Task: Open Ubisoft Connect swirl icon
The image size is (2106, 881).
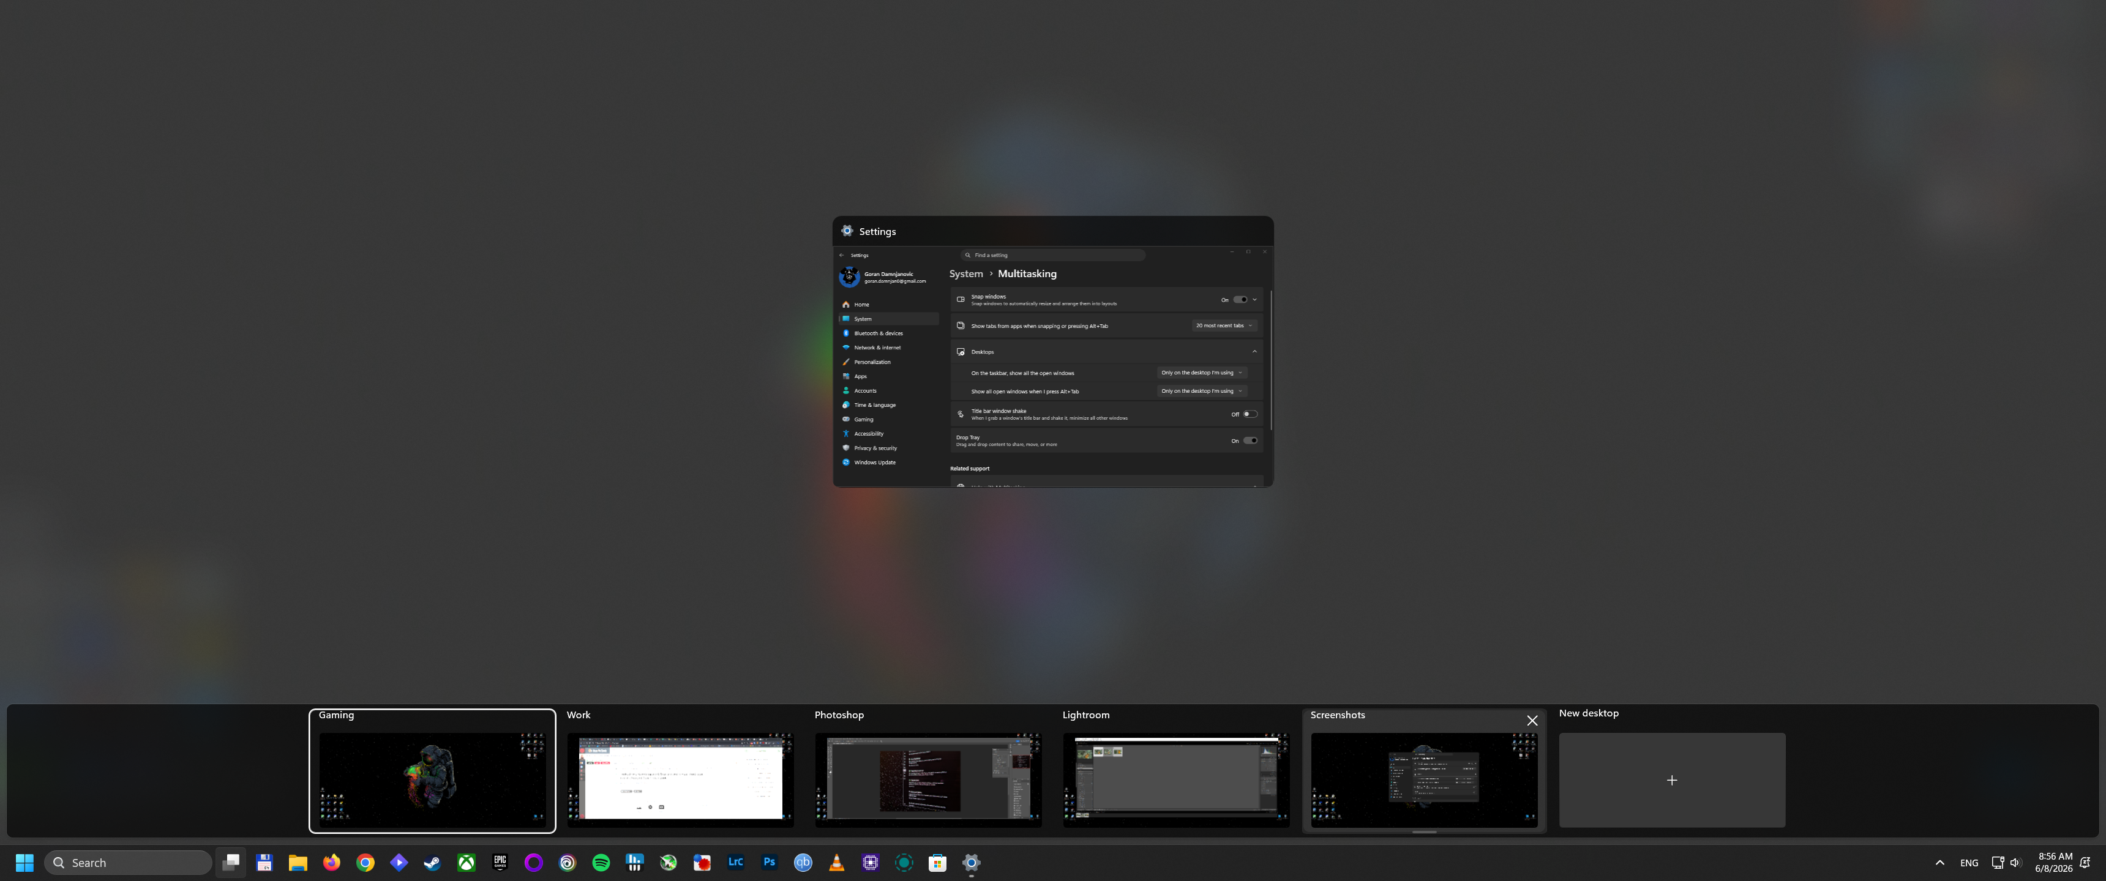Action: (568, 862)
